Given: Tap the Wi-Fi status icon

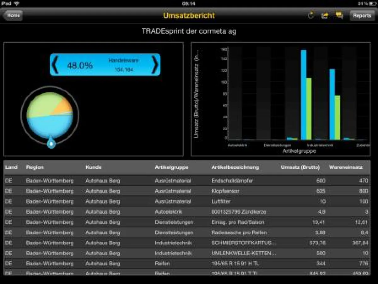Looking at the screenshot, I should (17, 3).
